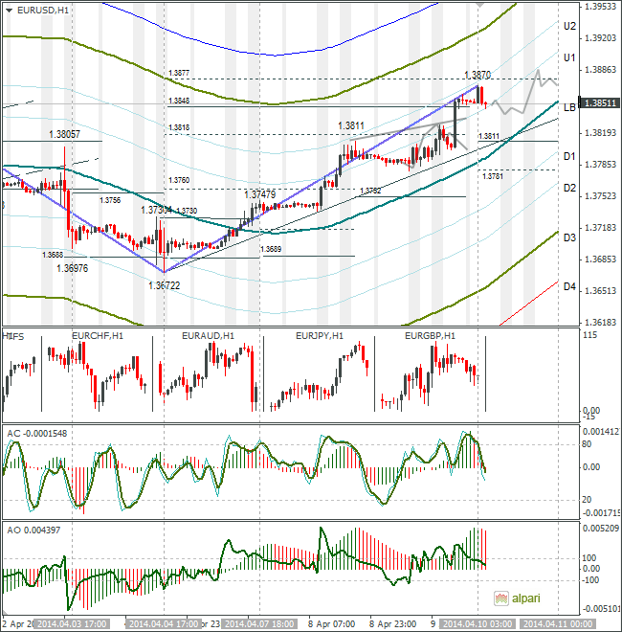Click the D3 level label
Viewport: 622px width, 632px height.
(x=569, y=237)
